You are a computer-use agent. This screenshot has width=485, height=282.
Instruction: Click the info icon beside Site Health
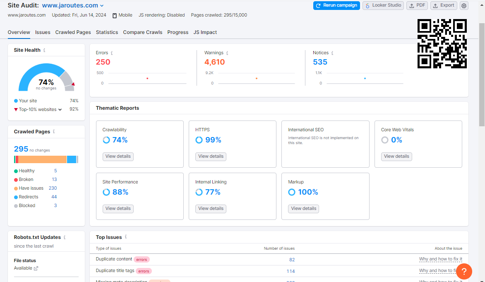click(x=44, y=50)
